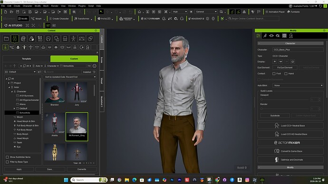Viewport: 328px width, 184px height.
Task: Toggle the highlighted green icon beside AI Studio
Action: pyautogui.click(x=48, y=26)
